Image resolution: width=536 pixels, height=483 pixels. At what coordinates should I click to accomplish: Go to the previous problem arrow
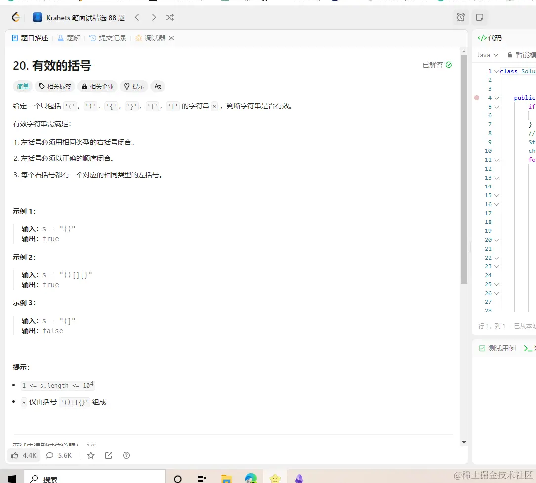(x=137, y=17)
